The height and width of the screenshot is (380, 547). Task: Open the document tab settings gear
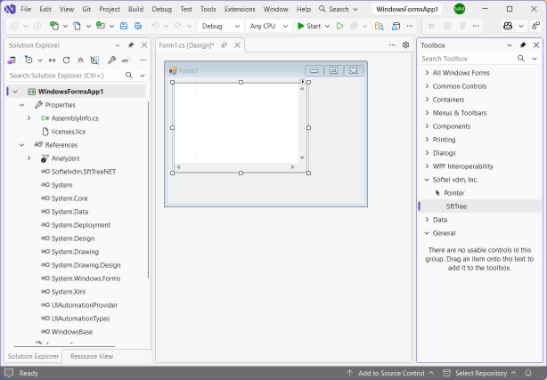[x=405, y=45]
